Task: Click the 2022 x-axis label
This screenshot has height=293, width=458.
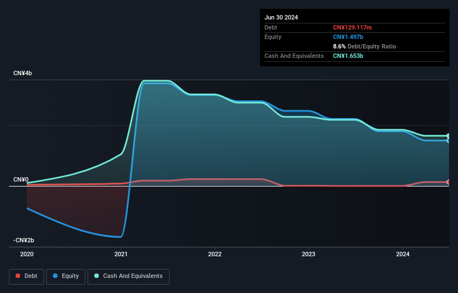Action: coord(215,254)
